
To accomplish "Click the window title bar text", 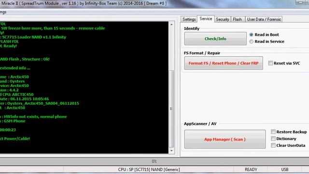I will [84, 3].
